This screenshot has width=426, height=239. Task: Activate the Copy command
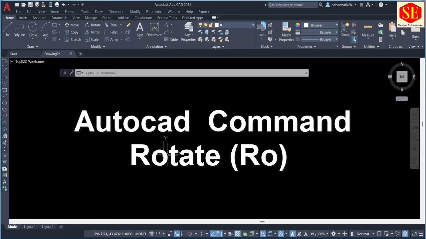pos(72,32)
